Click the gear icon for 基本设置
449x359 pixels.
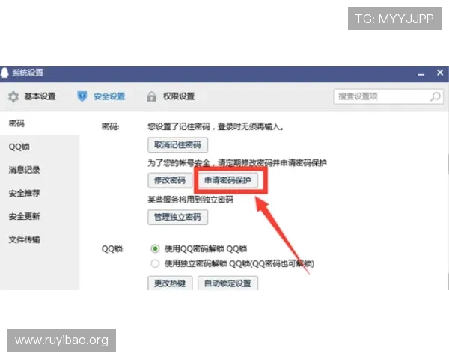tap(13, 96)
